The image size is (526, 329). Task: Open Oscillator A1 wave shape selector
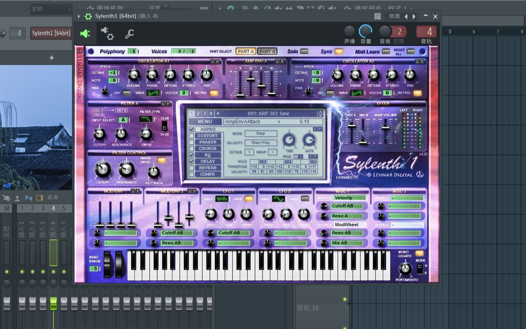pos(153,93)
